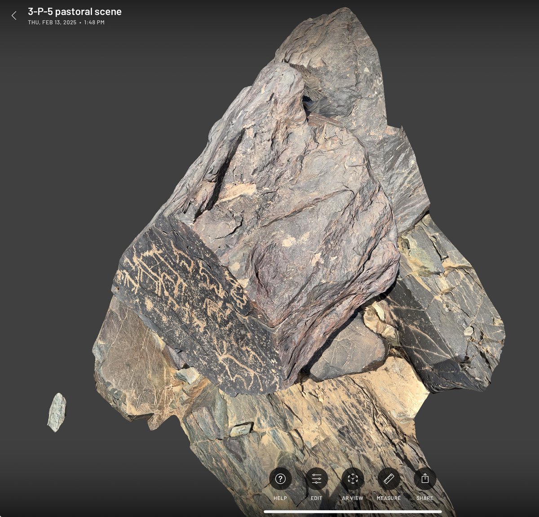Toggle edit mode via the sliders icon
Image resolution: width=539 pixels, height=517 pixels.
pyautogui.click(x=317, y=479)
